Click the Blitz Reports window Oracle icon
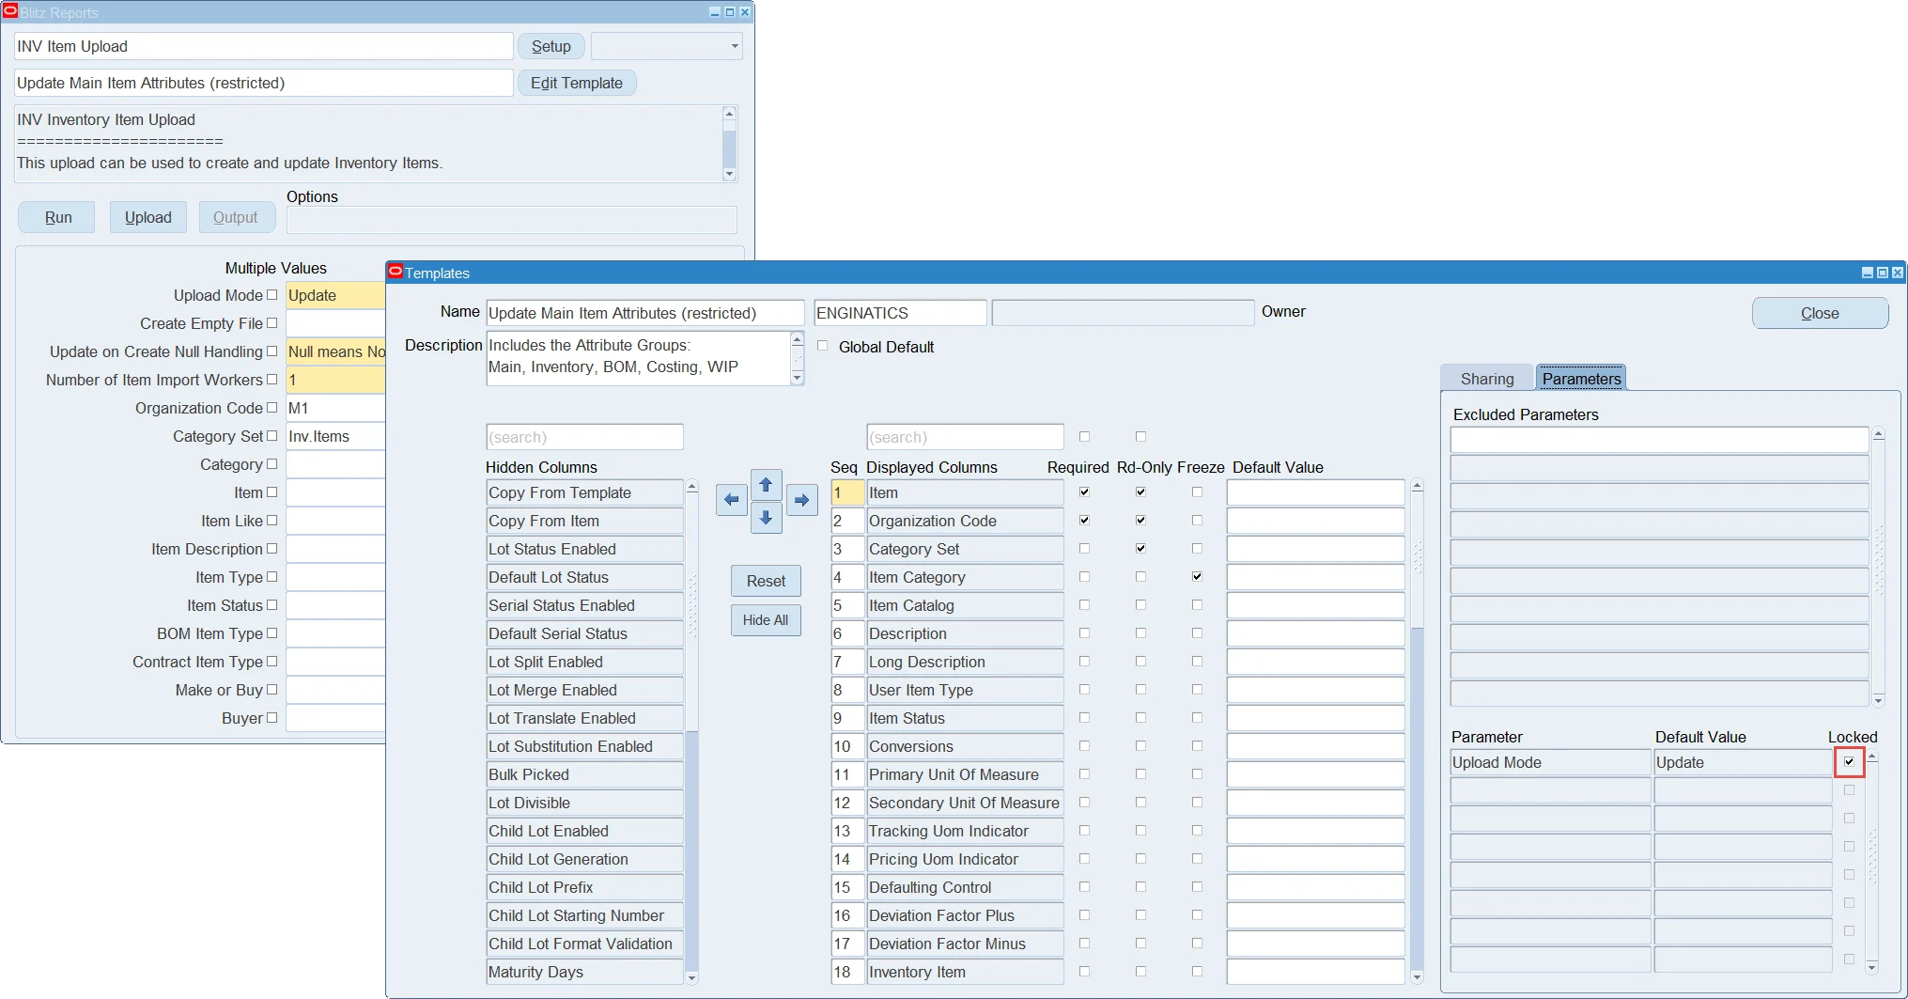 pos(10,11)
